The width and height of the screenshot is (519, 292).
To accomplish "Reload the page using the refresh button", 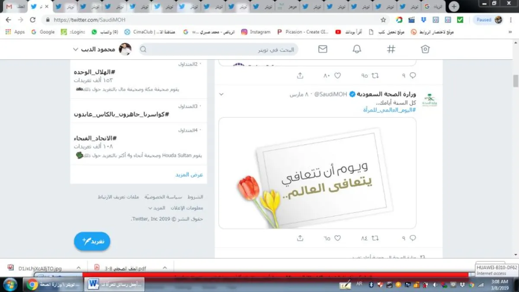I will [x=32, y=20].
